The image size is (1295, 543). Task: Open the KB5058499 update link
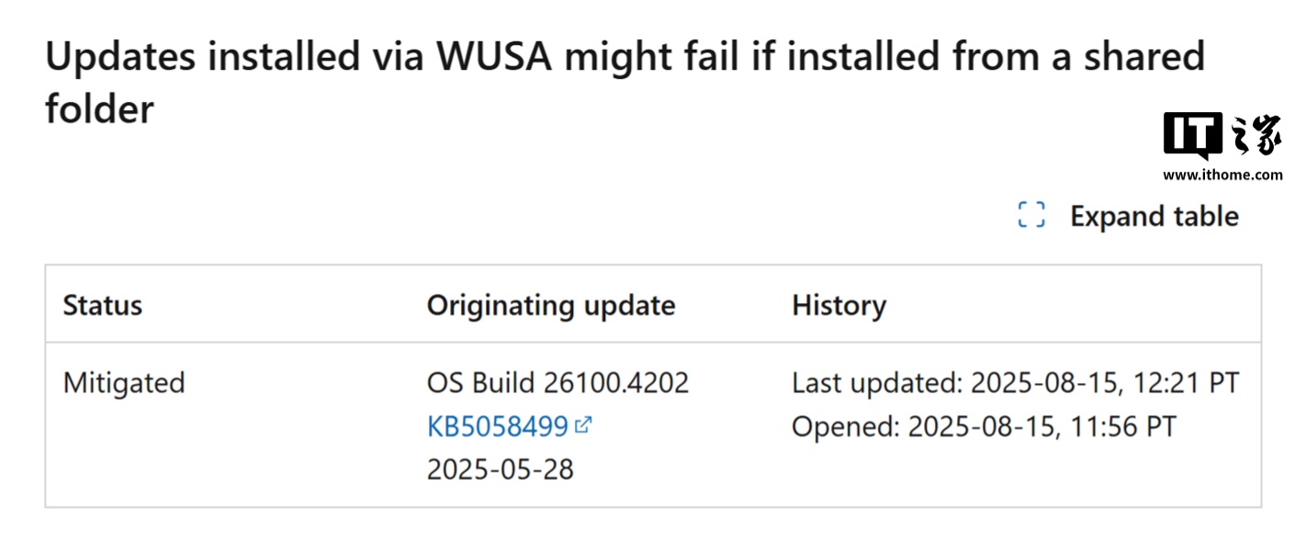tap(498, 426)
